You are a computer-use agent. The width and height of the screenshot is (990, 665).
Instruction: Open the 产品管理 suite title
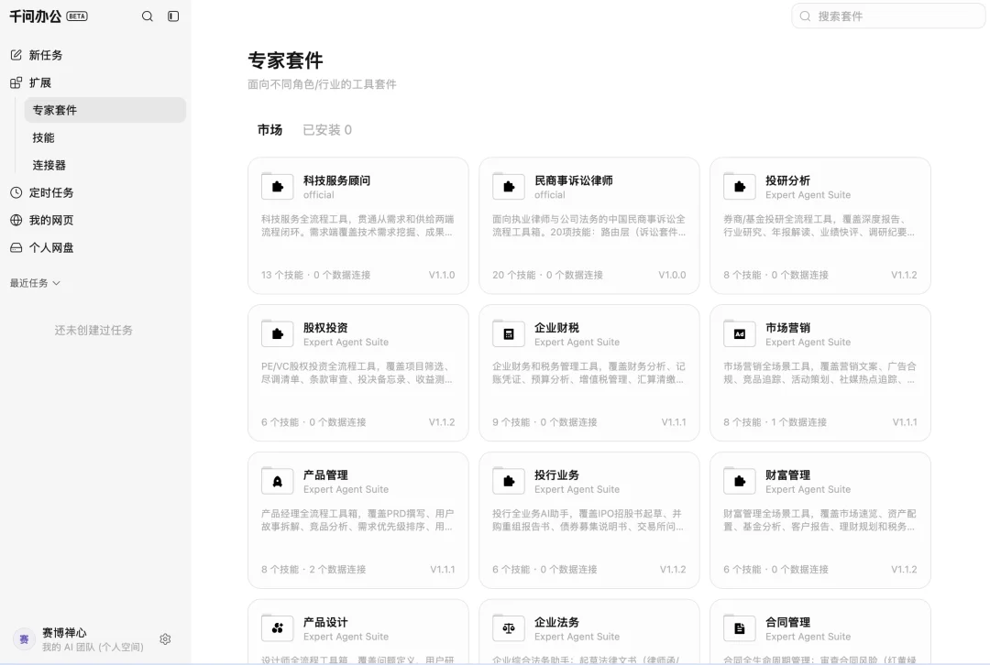pyautogui.click(x=325, y=475)
